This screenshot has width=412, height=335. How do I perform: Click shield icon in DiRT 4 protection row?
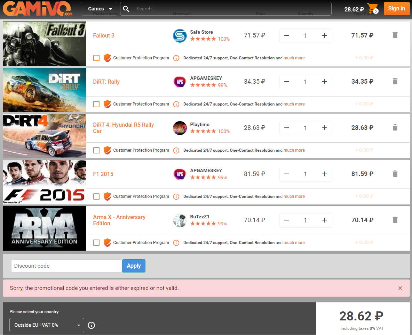(107, 150)
